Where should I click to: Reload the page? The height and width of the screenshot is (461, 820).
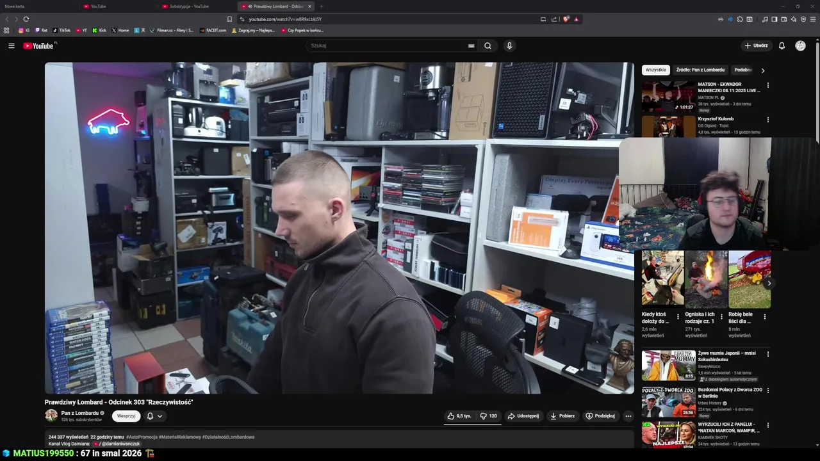pos(26,19)
